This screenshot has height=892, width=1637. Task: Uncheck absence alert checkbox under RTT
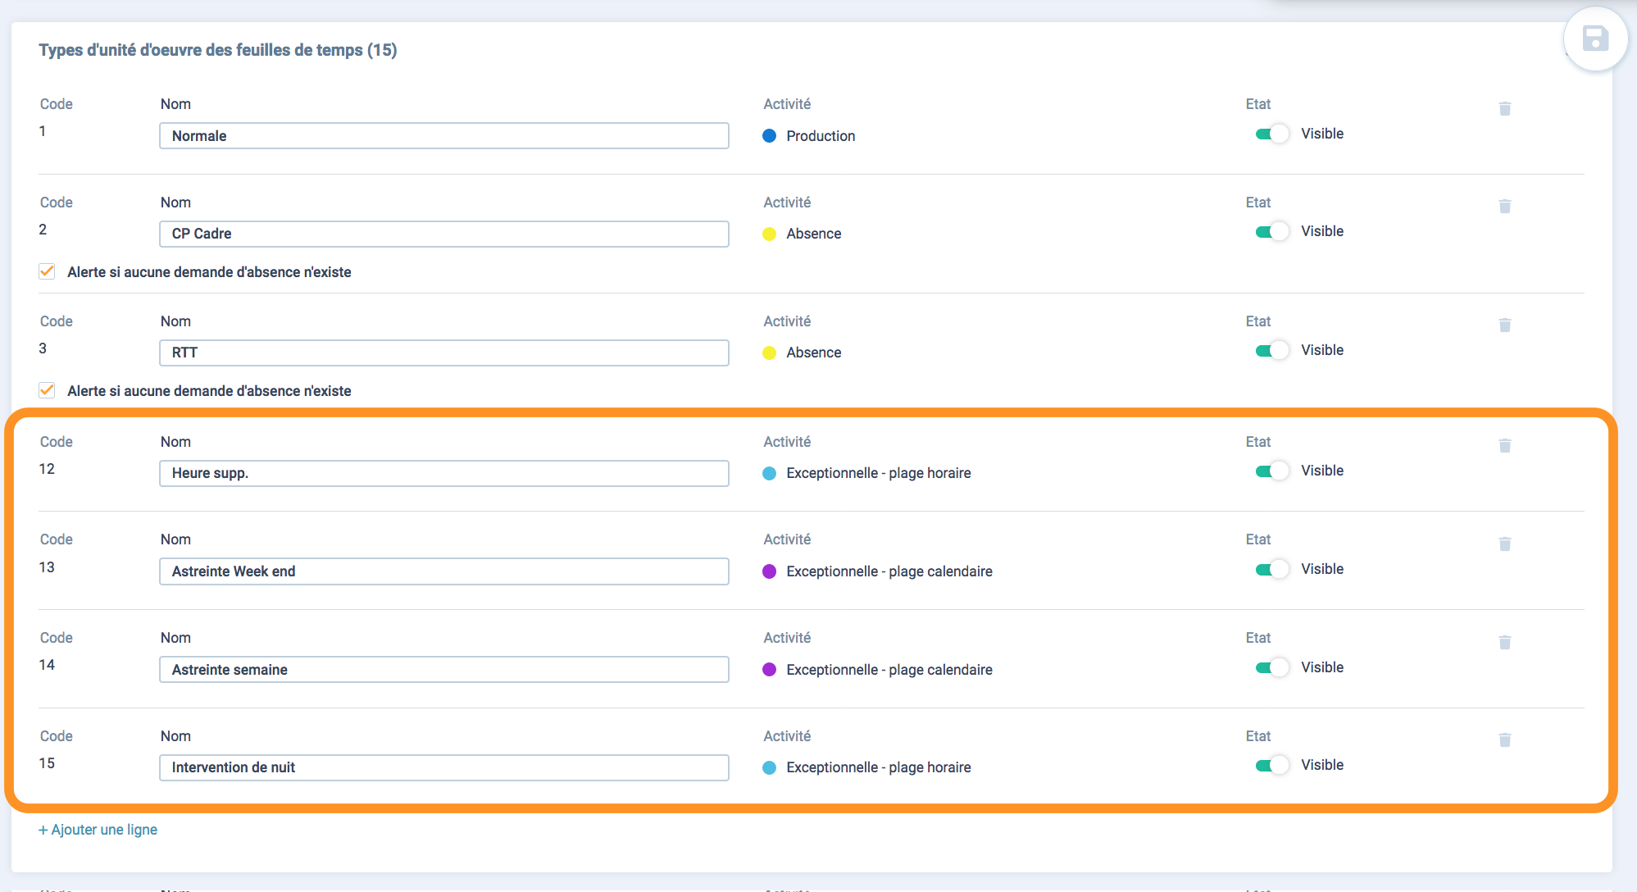pos(47,390)
